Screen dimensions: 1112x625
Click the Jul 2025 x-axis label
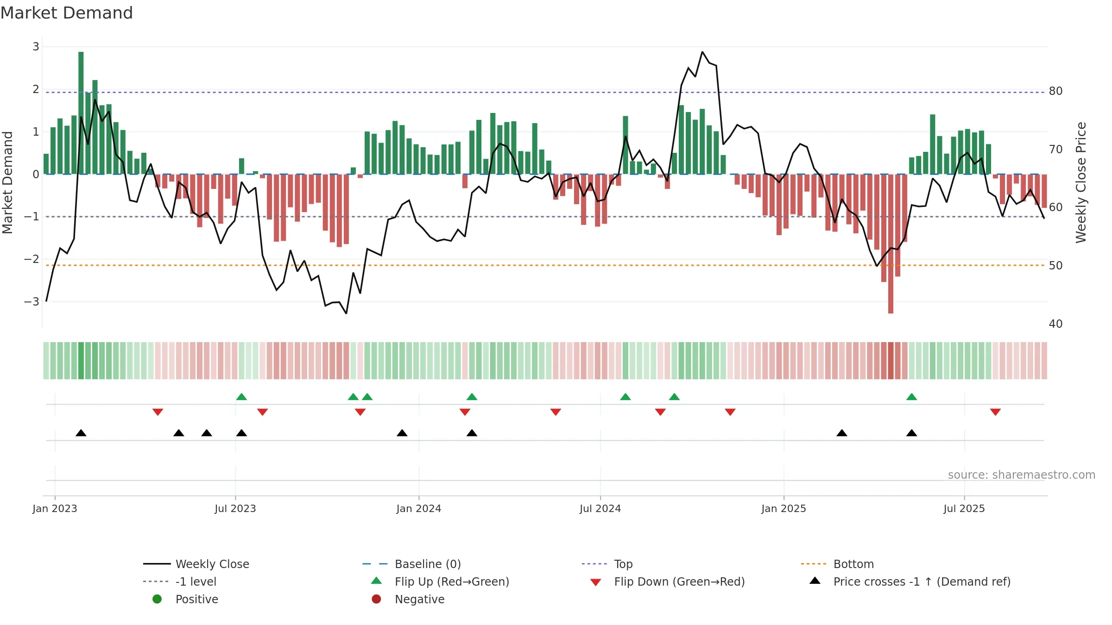964,508
